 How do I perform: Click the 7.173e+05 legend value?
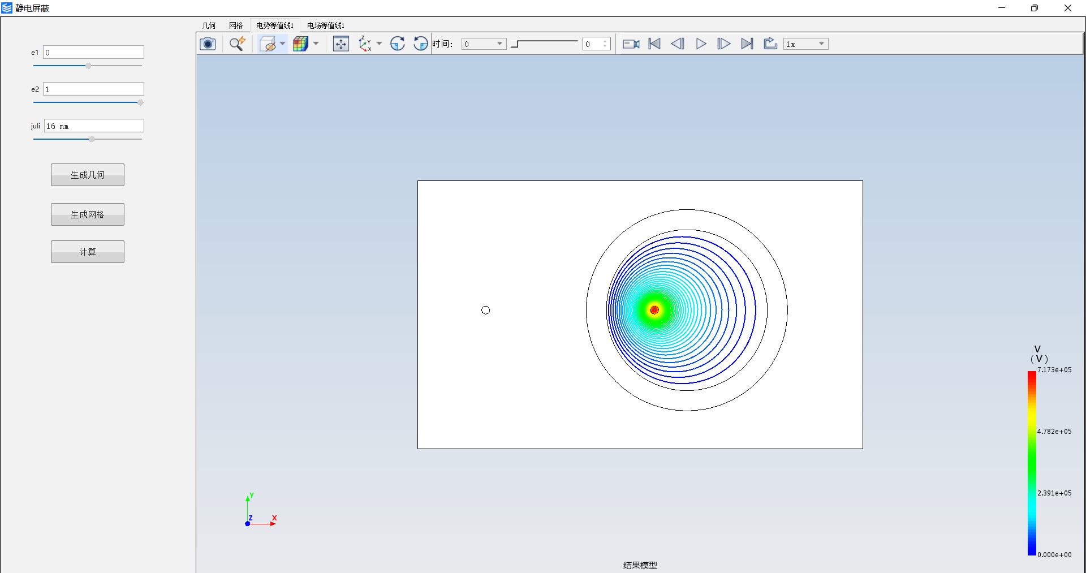point(1054,370)
